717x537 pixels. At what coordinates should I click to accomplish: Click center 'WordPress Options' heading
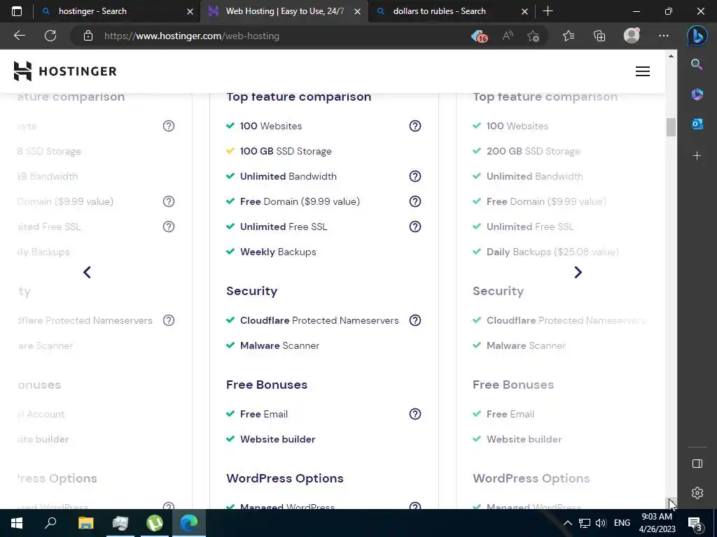[x=285, y=478]
